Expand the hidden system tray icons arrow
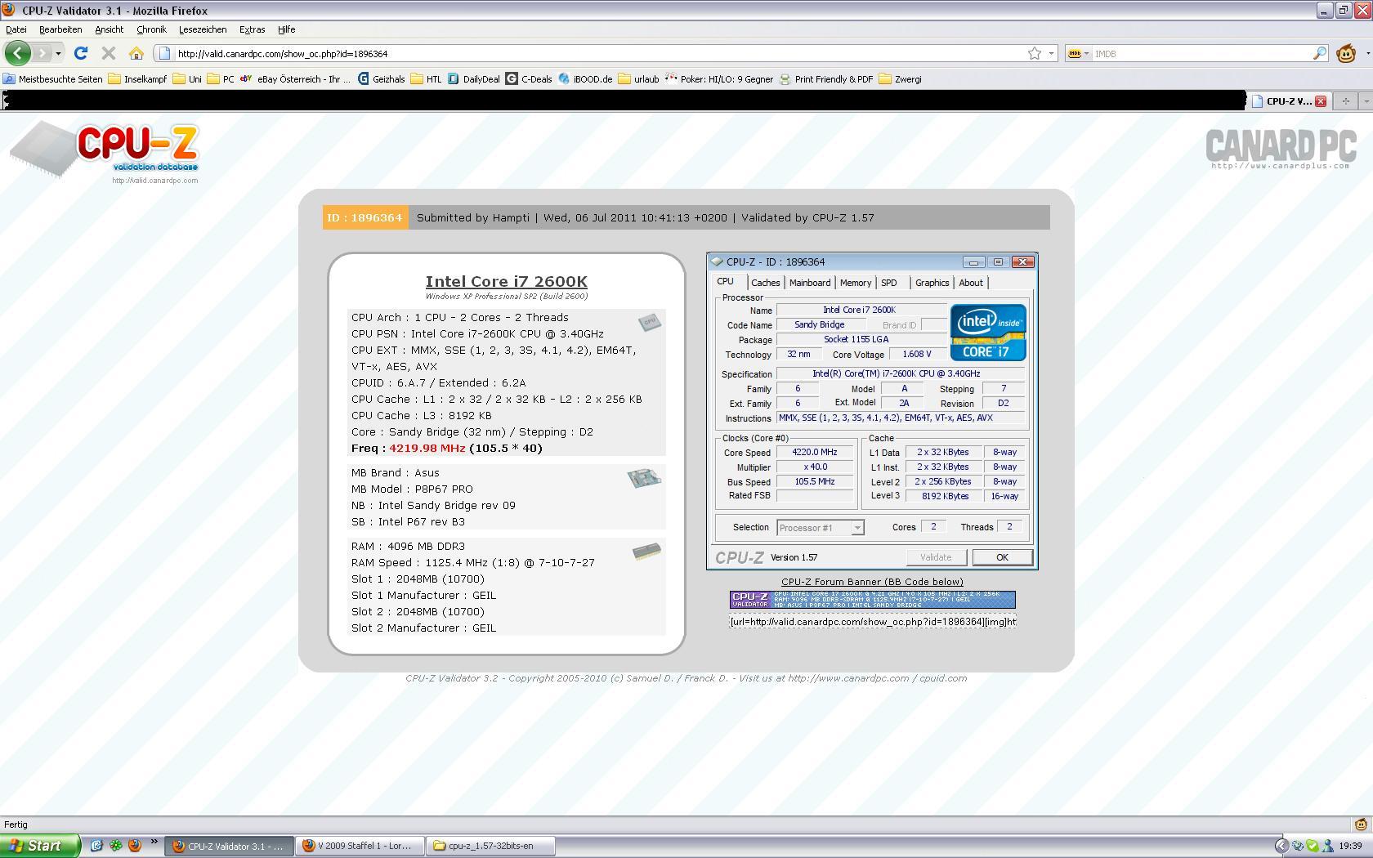Image resolution: width=1373 pixels, height=858 pixels. (x=1281, y=846)
